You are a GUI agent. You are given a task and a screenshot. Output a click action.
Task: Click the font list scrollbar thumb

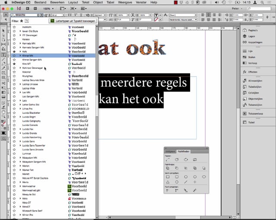pyautogui.click(x=97, y=105)
